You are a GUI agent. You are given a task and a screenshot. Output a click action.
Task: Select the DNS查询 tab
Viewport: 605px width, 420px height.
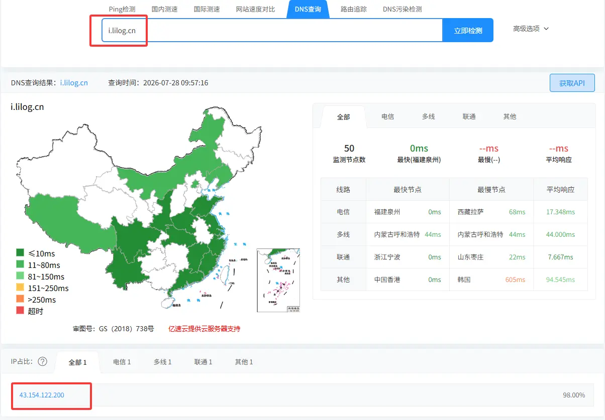308,9
